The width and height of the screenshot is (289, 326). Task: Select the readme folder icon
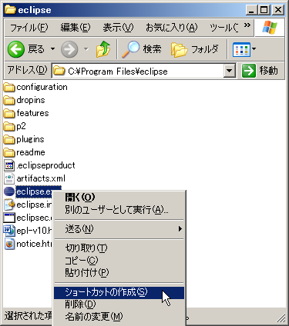click(x=9, y=152)
